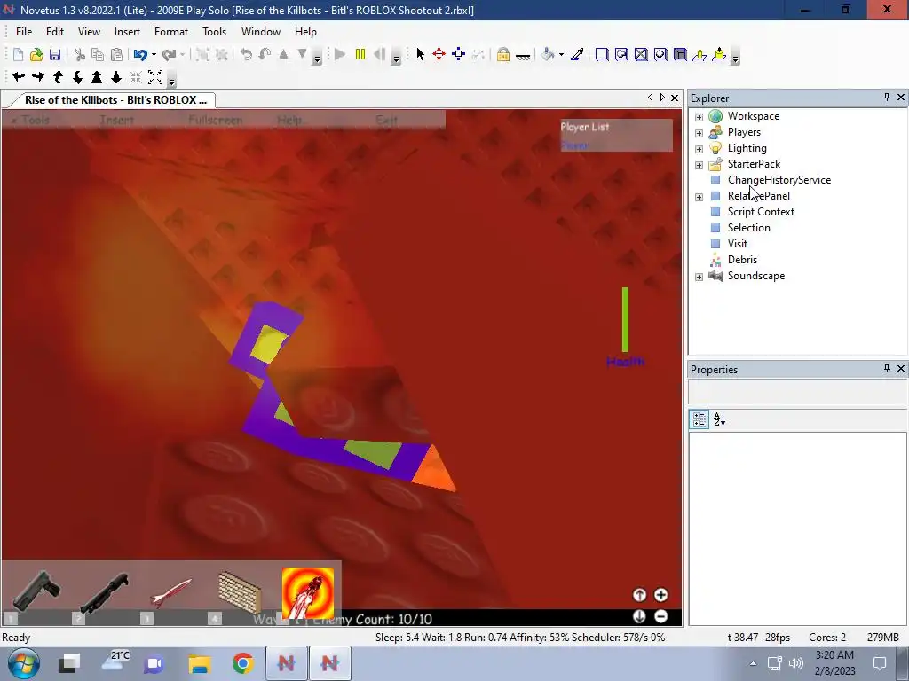Expand the Workspace tree node
909x681 pixels.
pyautogui.click(x=700, y=117)
